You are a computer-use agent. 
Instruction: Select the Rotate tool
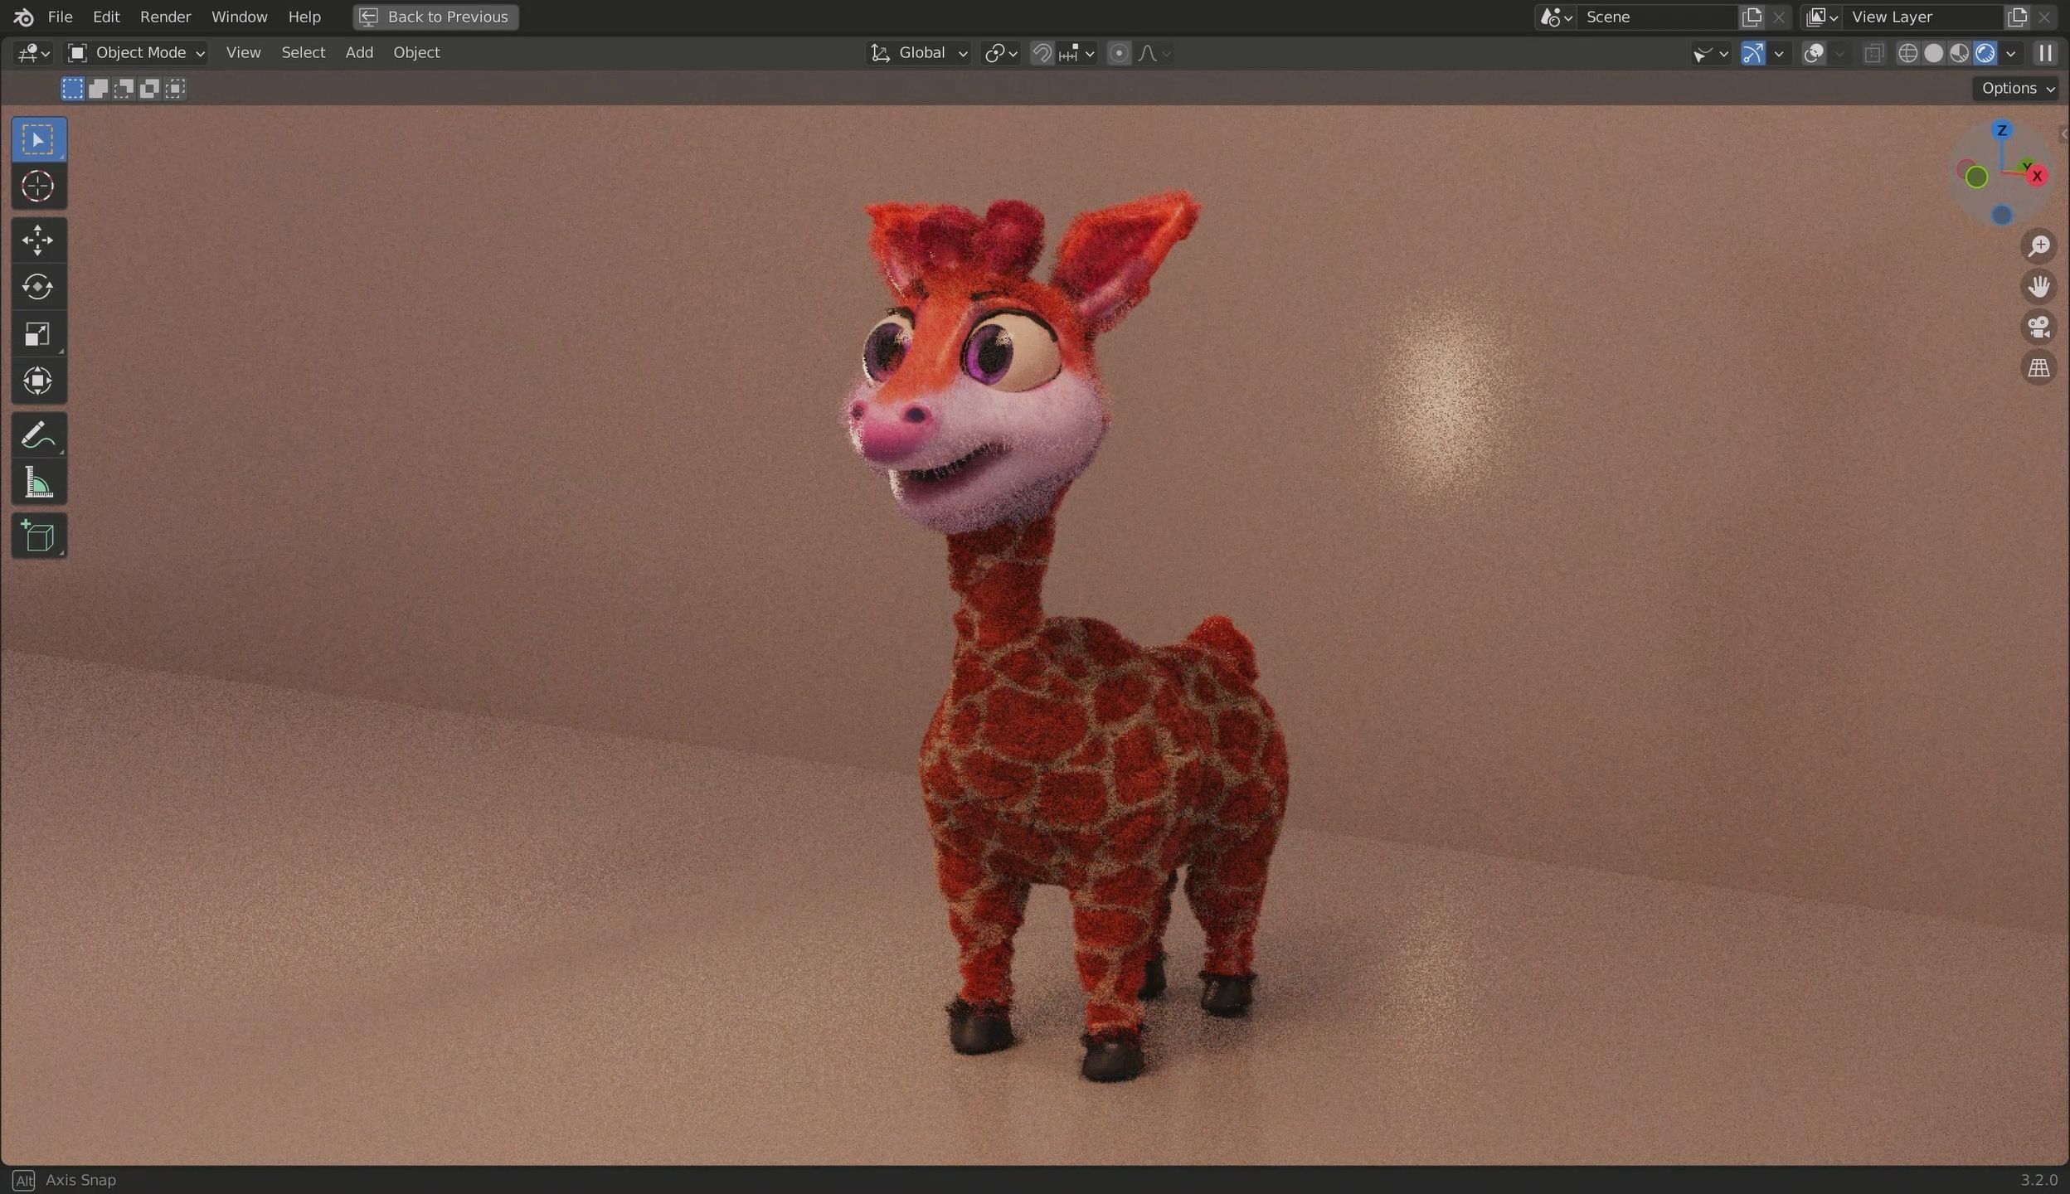tap(38, 287)
